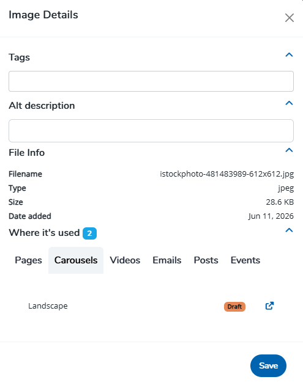
Task: Click the File Info heading
Action: click(x=27, y=153)
